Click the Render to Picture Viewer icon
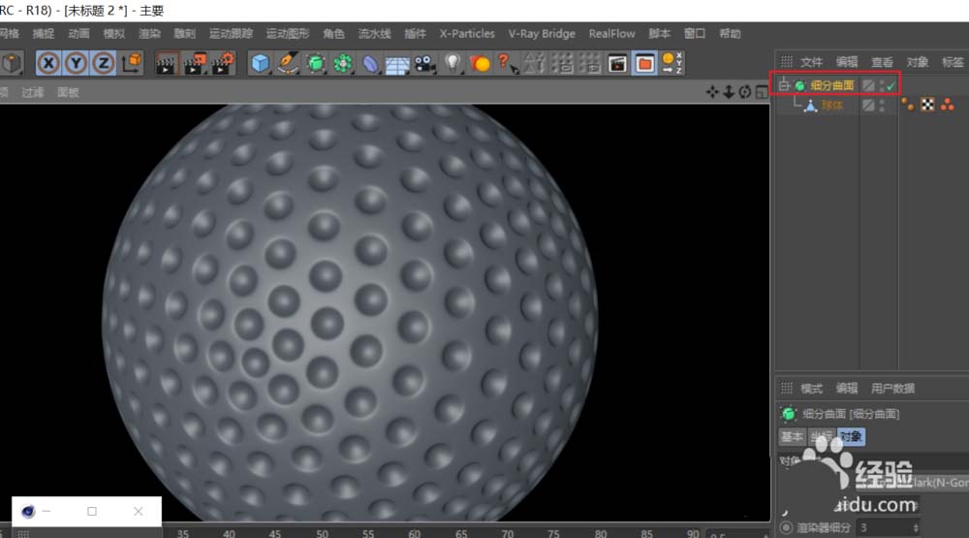 (197, 64)
